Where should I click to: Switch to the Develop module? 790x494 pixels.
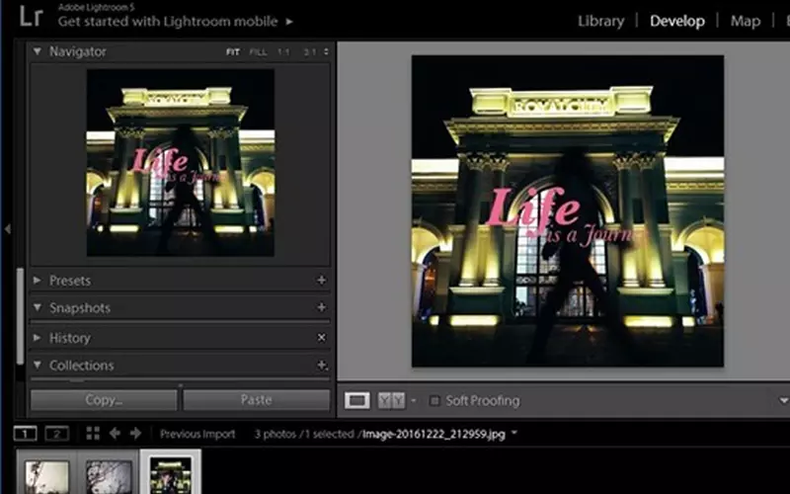(x=676, y=21)
